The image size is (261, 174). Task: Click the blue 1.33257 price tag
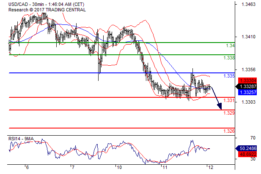pos(247,92)
